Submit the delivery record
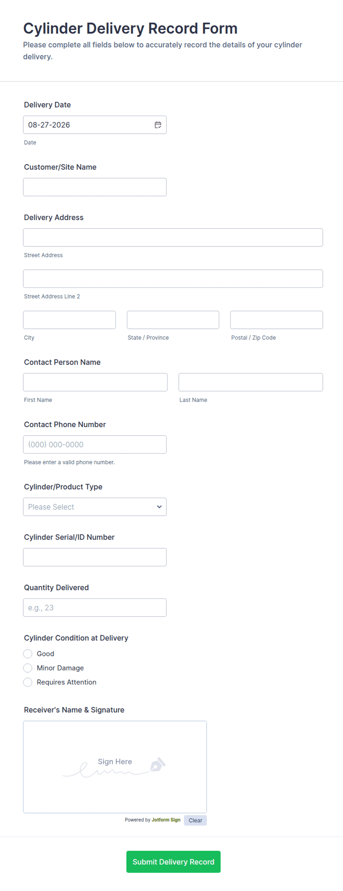343x891 pixels. tap(173, 862)
